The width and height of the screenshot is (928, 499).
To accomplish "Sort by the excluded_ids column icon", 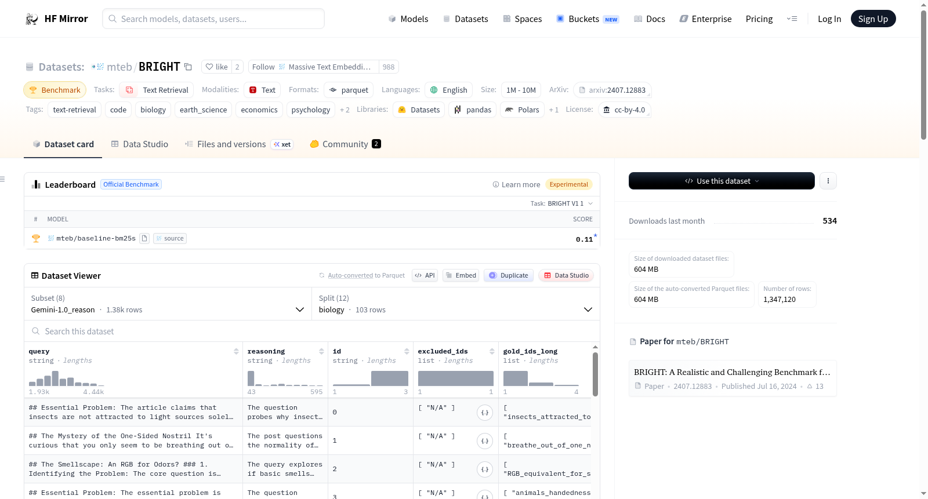I will click(x=492, y=351).
